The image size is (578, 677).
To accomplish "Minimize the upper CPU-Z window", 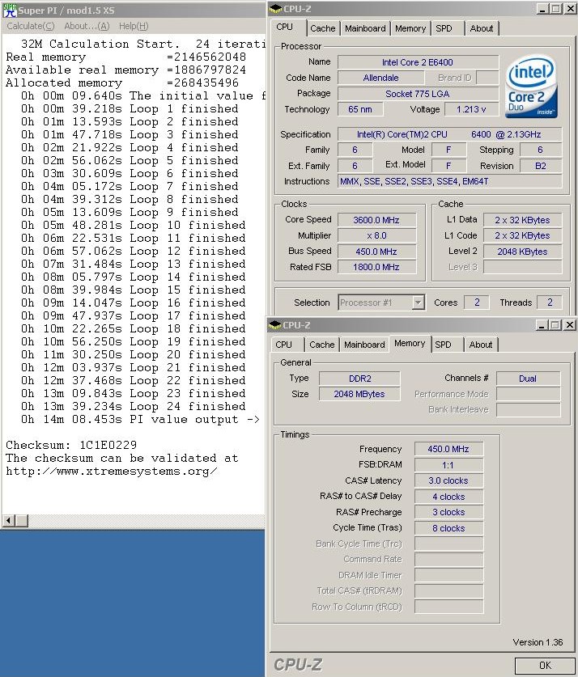I will pyautogui.click(x=542, y=9).
